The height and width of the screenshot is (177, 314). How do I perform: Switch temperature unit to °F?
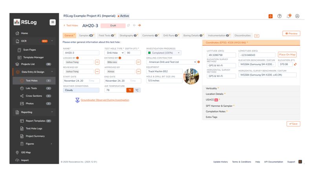(130, 90)
